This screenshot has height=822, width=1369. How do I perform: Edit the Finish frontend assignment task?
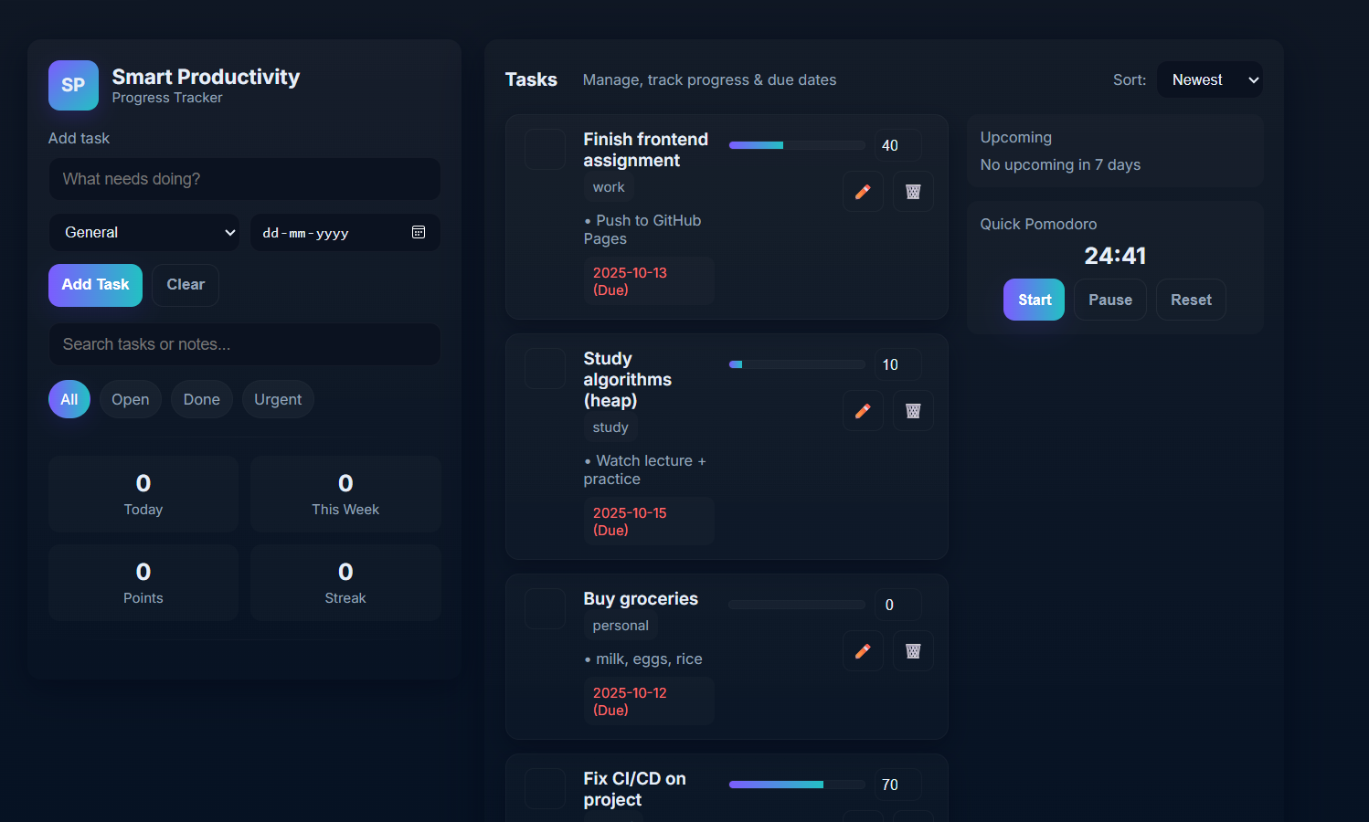[863, 192]
